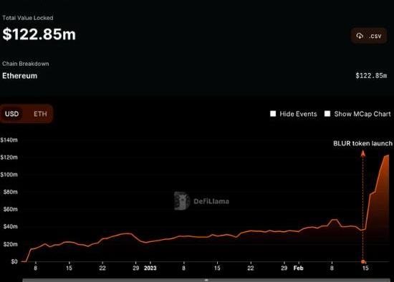Click the 2023 label on time axis
The image size is (394, 282).
click(x=150, y=268)
